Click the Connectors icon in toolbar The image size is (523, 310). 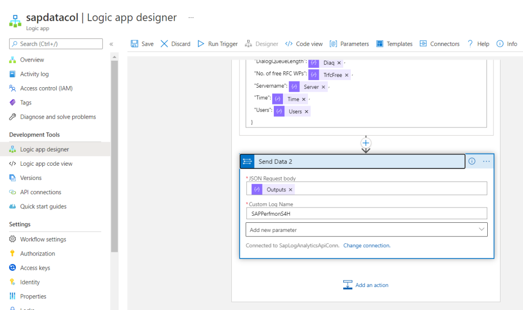(x=423, y=44)
